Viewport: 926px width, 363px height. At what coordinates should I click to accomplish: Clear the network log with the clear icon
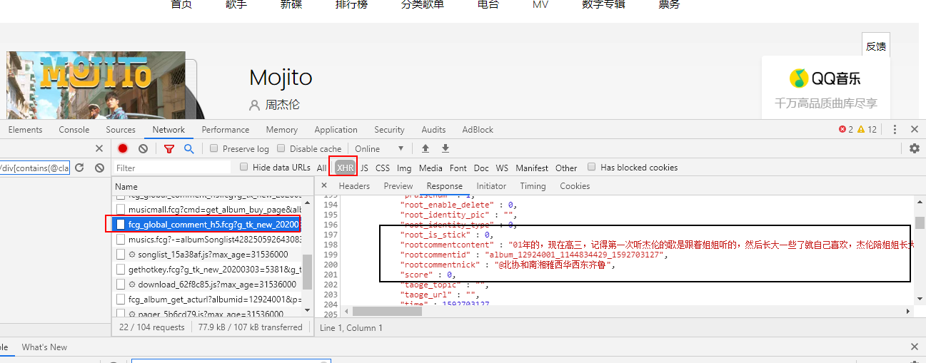[143, 148]
